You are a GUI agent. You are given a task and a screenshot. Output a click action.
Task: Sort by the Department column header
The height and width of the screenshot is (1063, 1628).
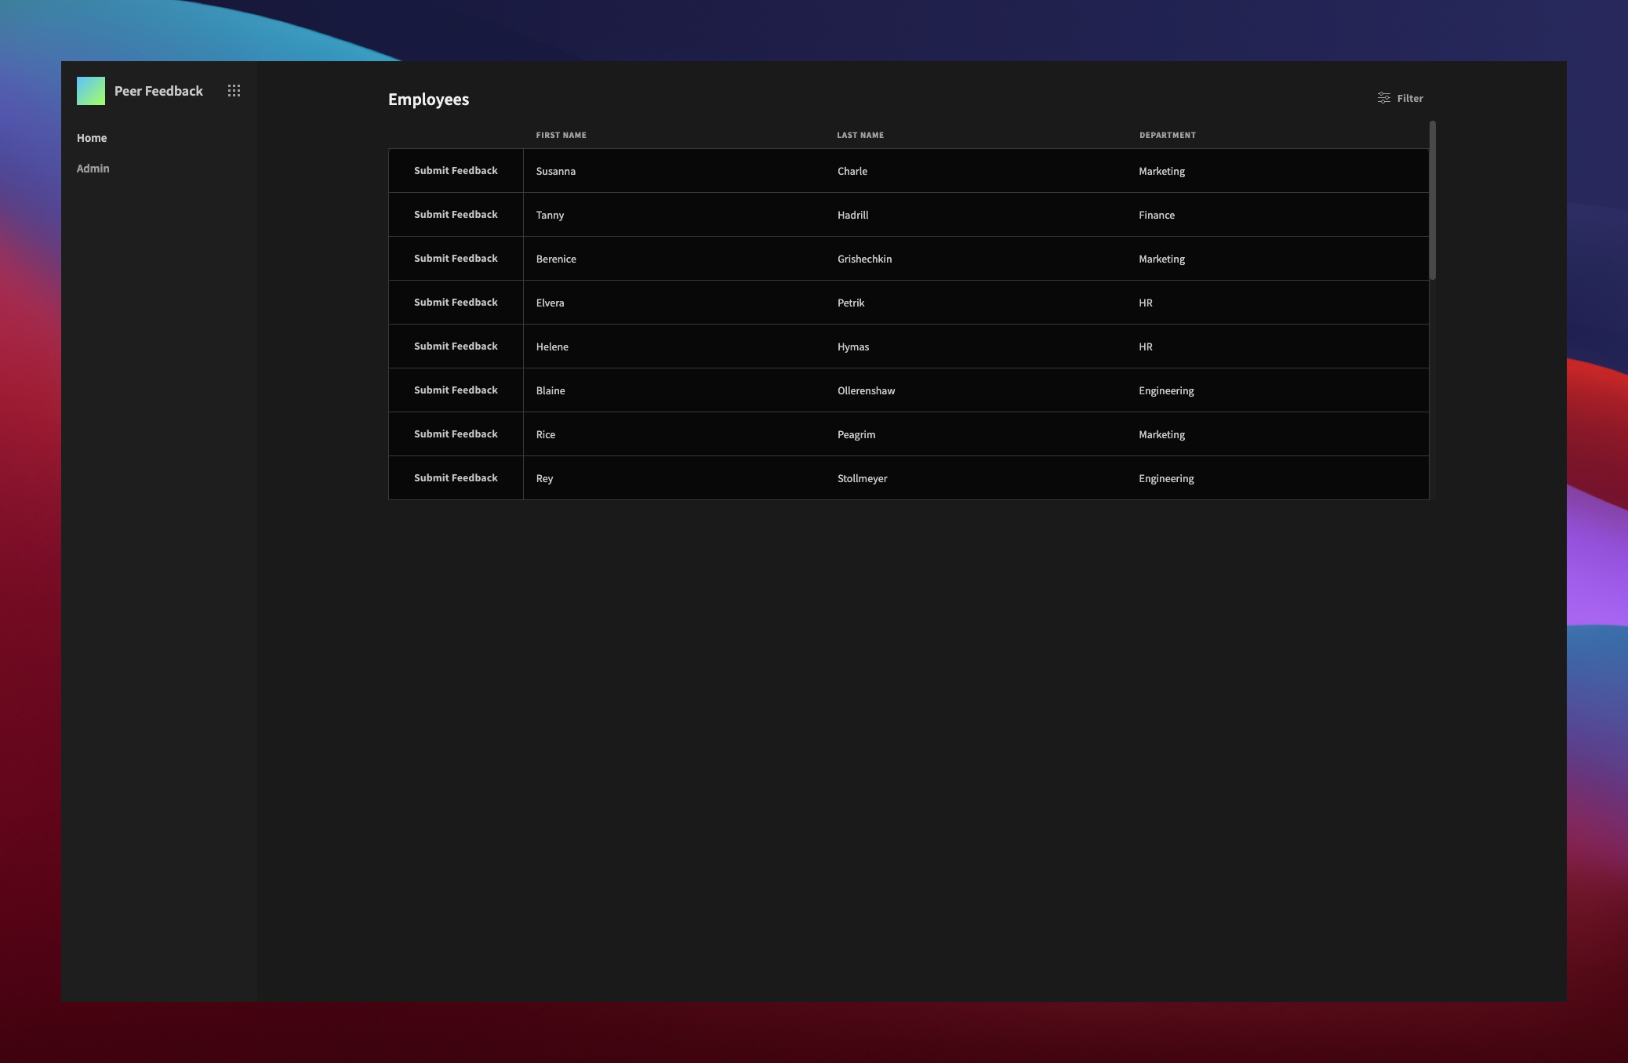pyautogui.click(x=1167, y=135)
